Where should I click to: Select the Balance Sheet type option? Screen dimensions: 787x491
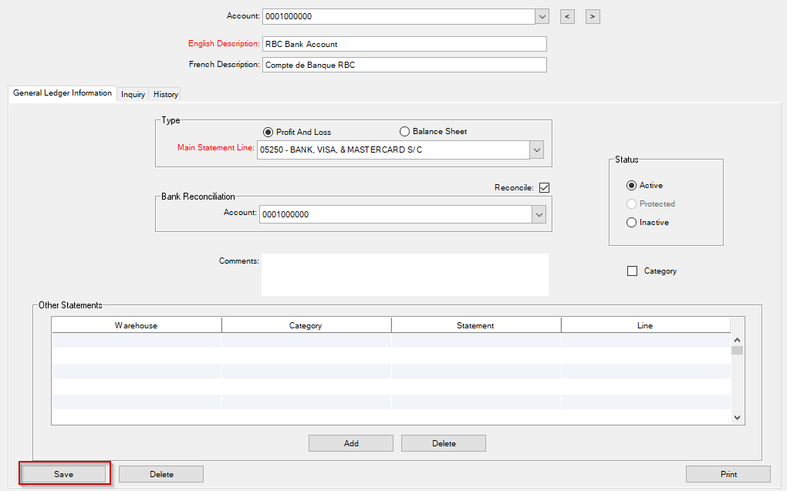coord(404,132)
